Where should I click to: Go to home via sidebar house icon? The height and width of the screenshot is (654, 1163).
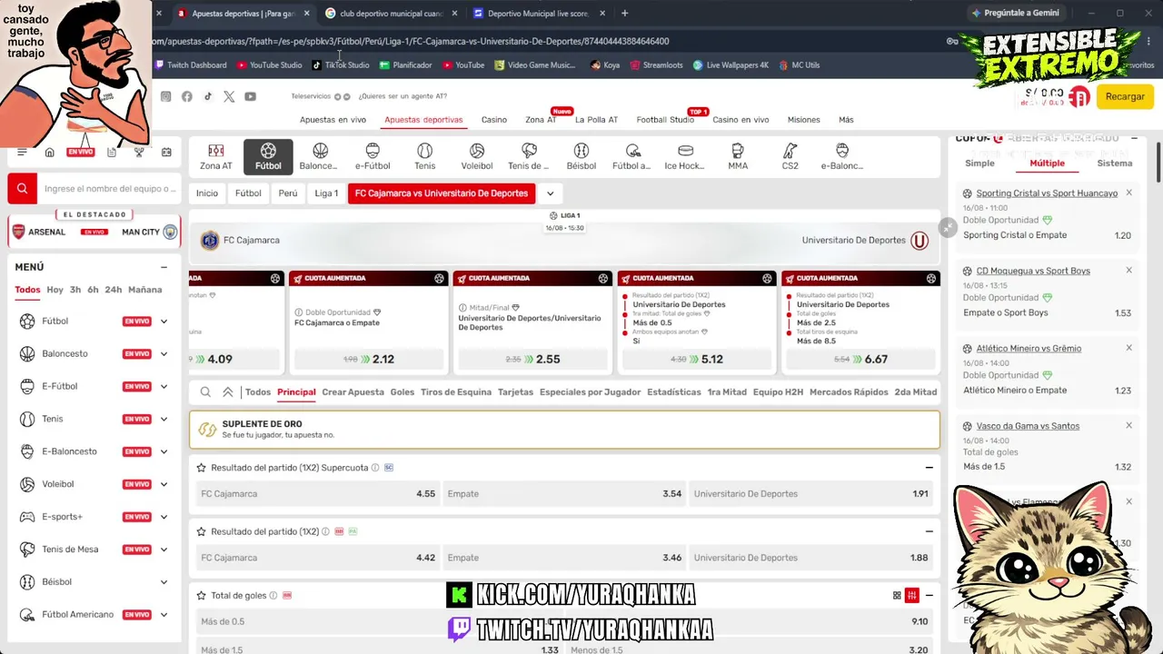[50, 152]
